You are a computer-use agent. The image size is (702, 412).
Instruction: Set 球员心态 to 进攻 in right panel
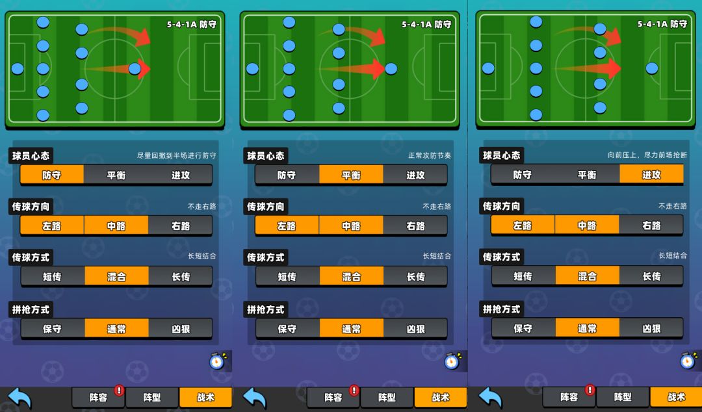[x=651, y=175]
